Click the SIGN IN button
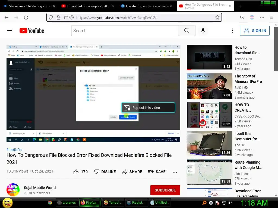 click(255, 31)
